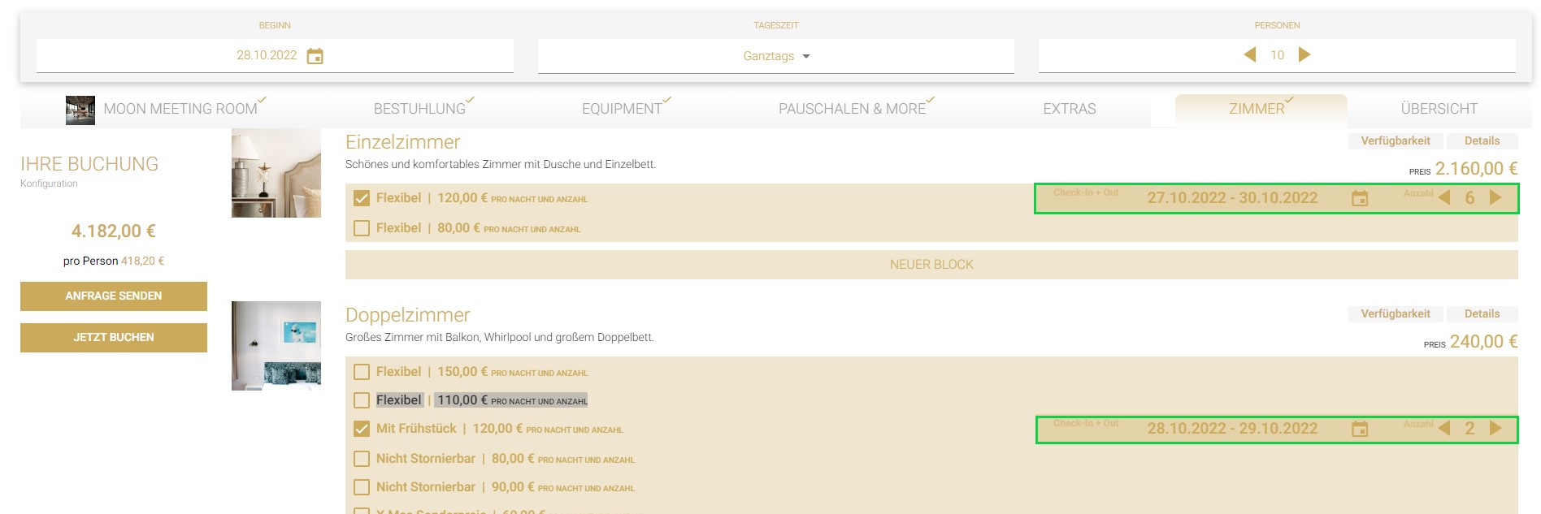Open Tageszeit Ganztags combo box
The width and height of the screenshot is (1541, 514).
[x=776, y=56]
